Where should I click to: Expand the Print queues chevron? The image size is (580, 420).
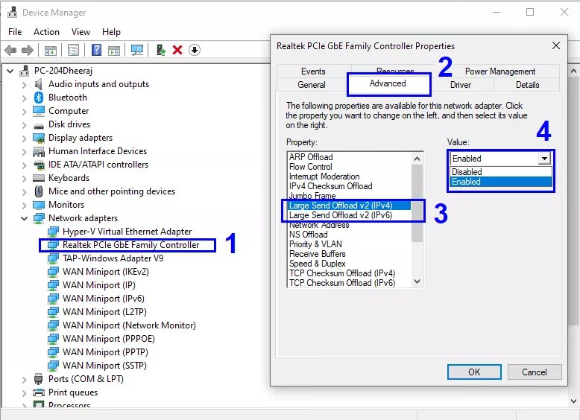pyautogui.click(x=25, y=392)
